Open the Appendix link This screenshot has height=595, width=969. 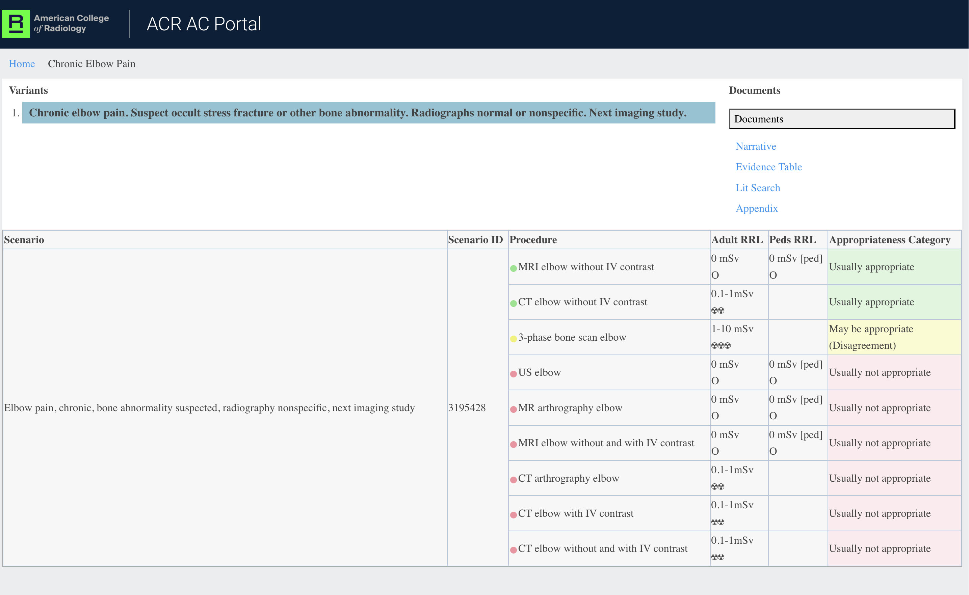pyautogui.click(x=756, y=208)
